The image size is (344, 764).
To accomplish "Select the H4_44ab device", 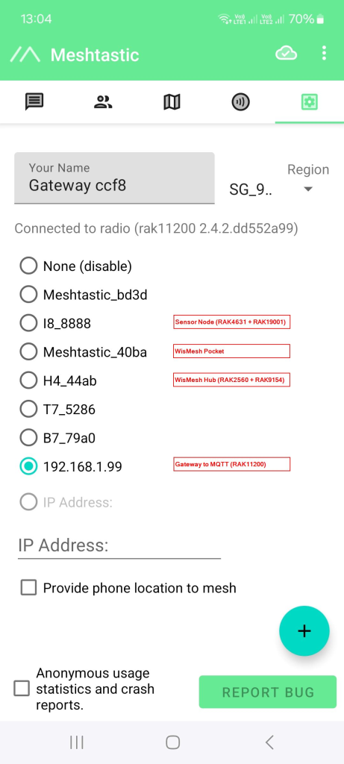I will (58, 381).
